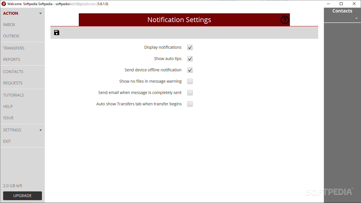Check Send email when message is completely sent
Screen dimensions: 361x203
(x=190, y=93)
